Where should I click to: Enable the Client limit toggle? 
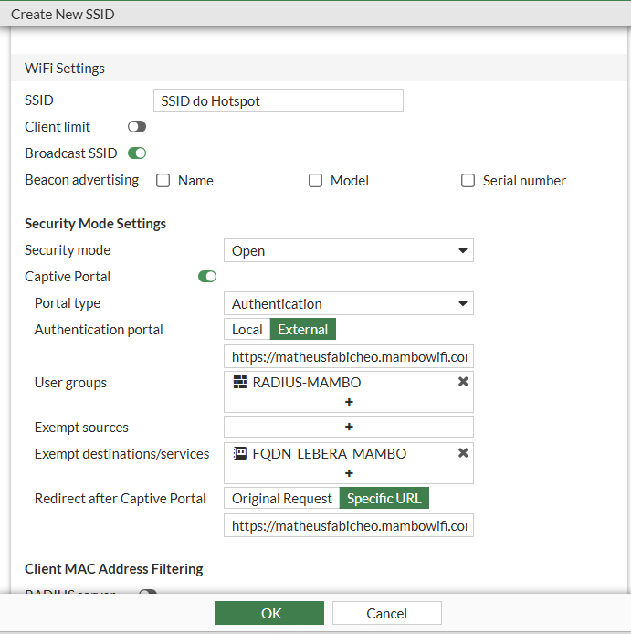[137, 127]
